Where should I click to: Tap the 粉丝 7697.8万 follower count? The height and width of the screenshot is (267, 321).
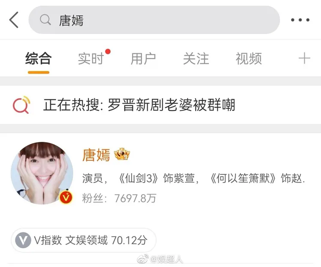coord(119,198)
